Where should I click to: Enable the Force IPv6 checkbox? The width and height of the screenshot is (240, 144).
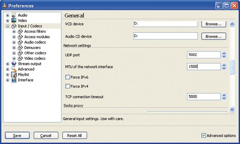[68, 77]
